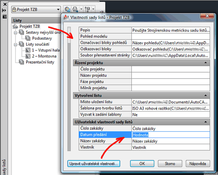The height and width of the screenshot is (175, 218).
Task: Click the Označovací bloky pohledů value
Action: [x=171, y=43]
